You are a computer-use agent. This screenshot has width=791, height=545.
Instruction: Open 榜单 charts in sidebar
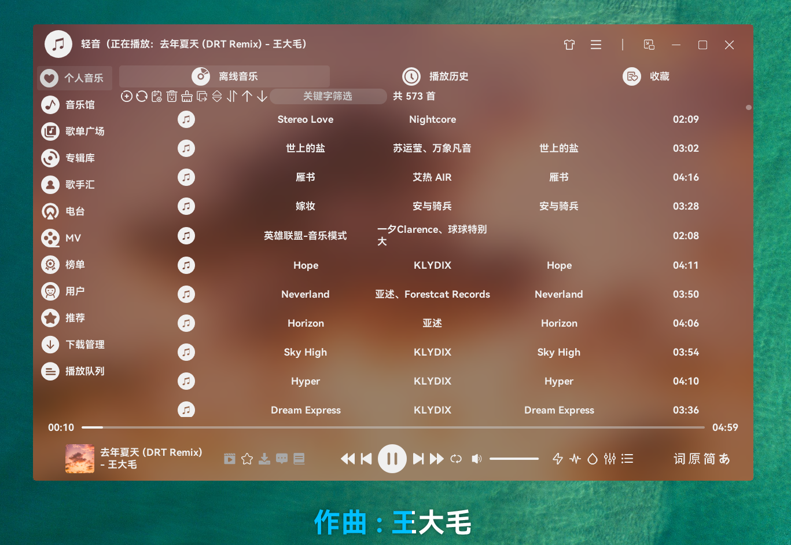coord(75,265)
